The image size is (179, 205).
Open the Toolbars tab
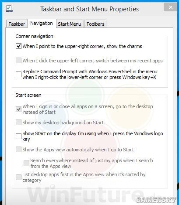95,24
